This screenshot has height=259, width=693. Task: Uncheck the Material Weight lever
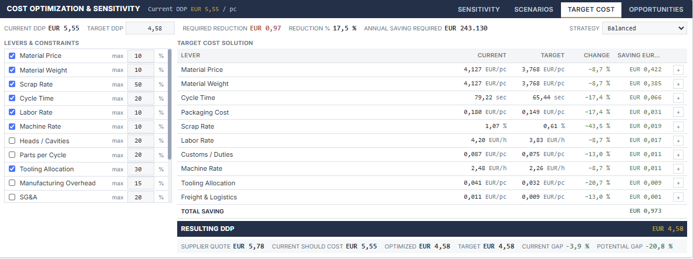(12, 70)
